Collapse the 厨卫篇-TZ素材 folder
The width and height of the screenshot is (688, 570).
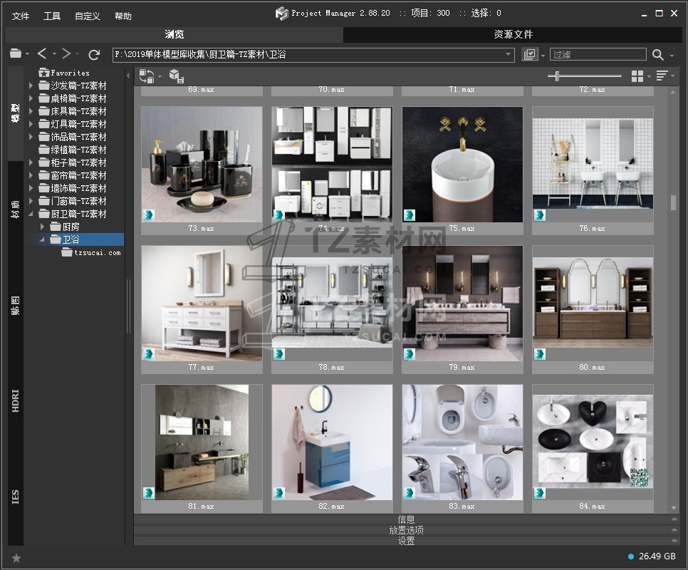pyautogui.click(x=31, y=214)
